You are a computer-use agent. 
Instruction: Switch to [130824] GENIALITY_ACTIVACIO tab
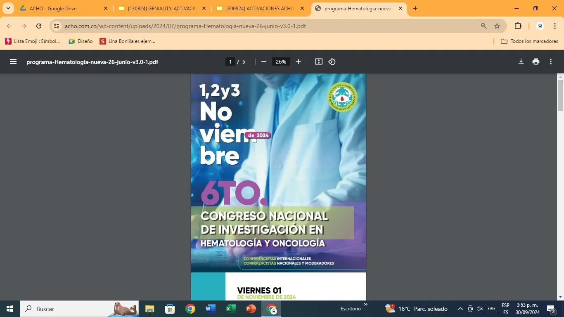coord(162,8)
